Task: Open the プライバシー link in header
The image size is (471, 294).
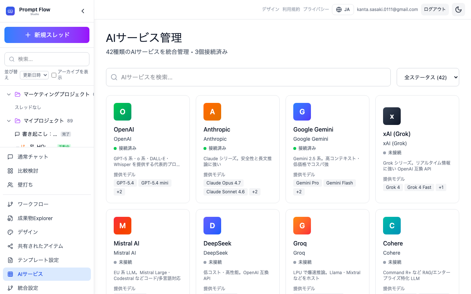Action: click(x=316, y=10)
